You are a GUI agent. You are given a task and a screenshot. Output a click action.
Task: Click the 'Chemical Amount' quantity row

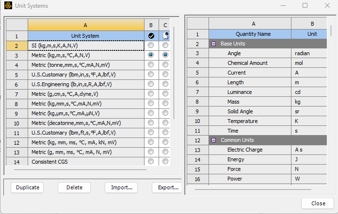tap(250, 63)
